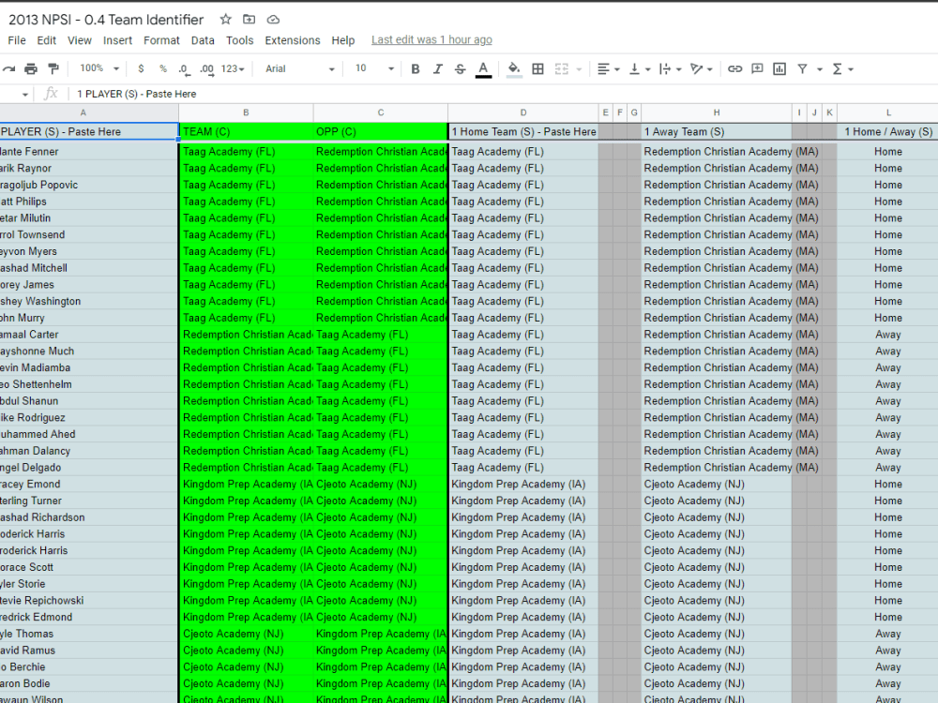938x703 pixels.
Task: Insert a link with the toolbar icon
Action: 737,68
